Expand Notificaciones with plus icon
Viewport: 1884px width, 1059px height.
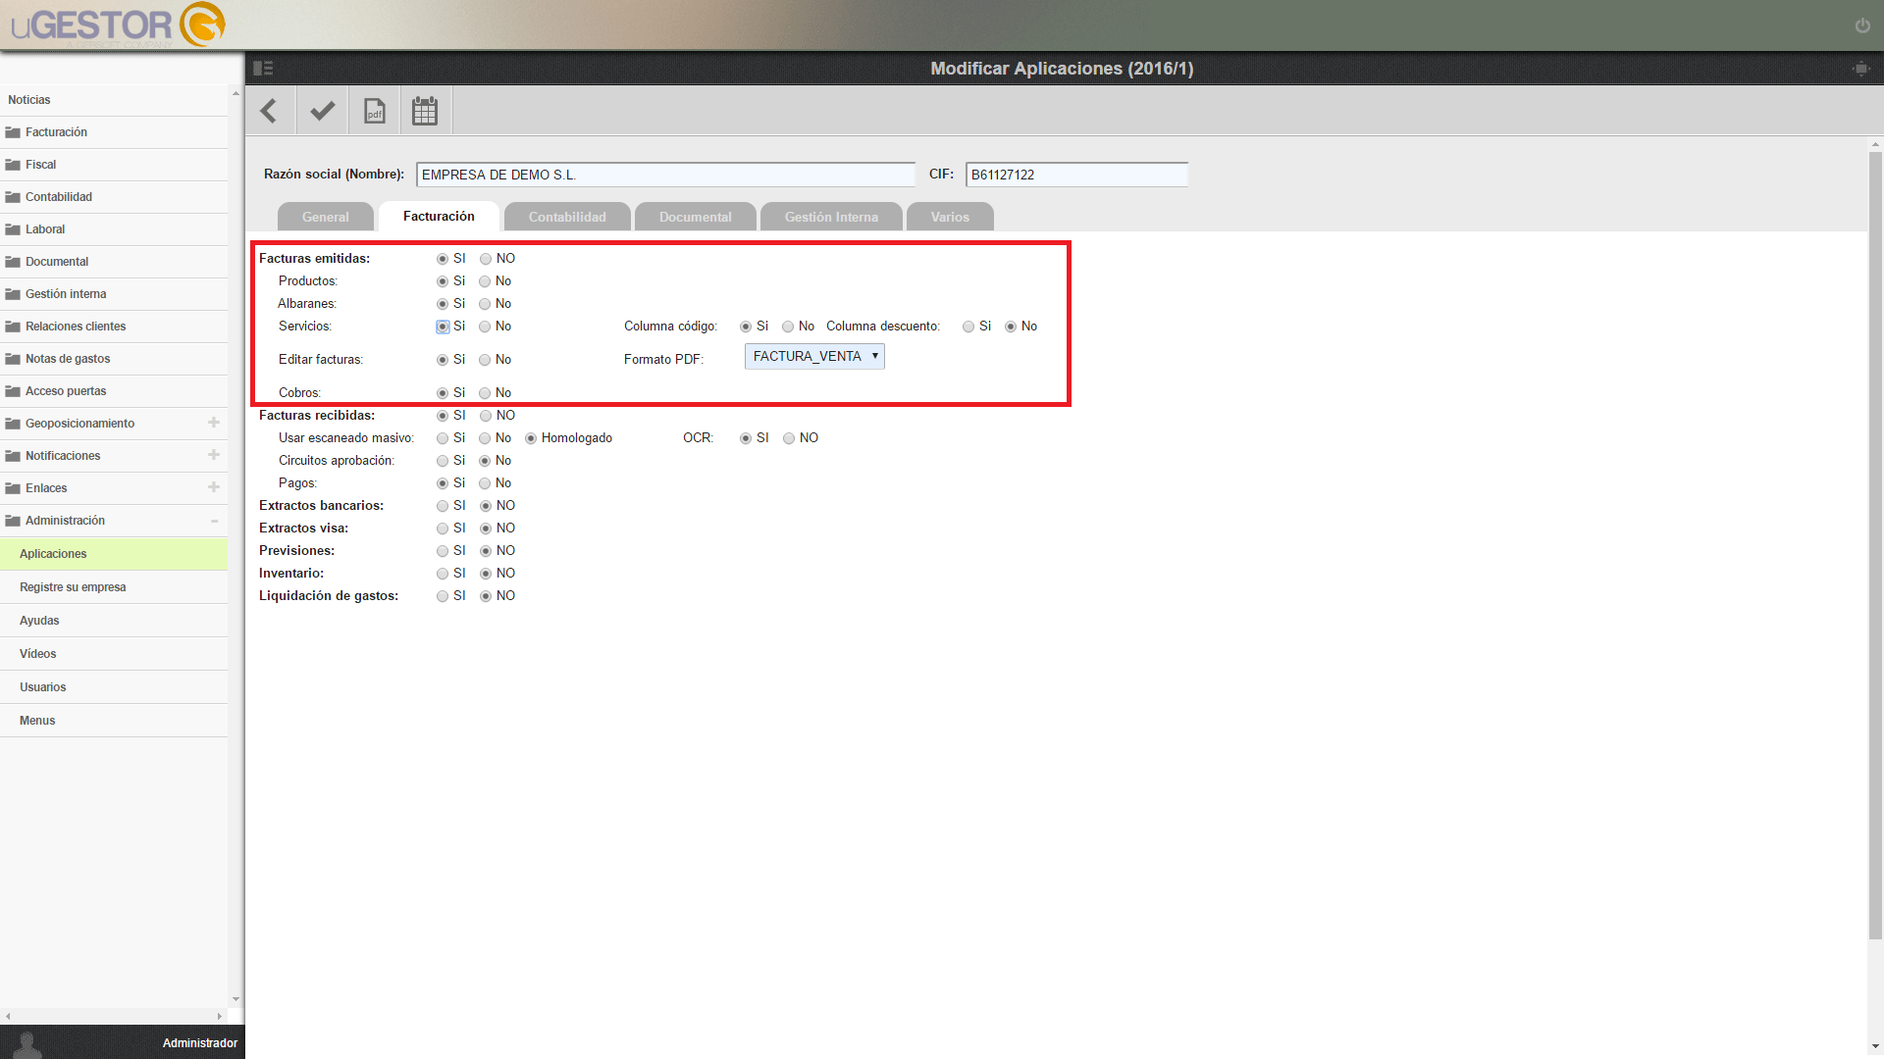[214, 455]
